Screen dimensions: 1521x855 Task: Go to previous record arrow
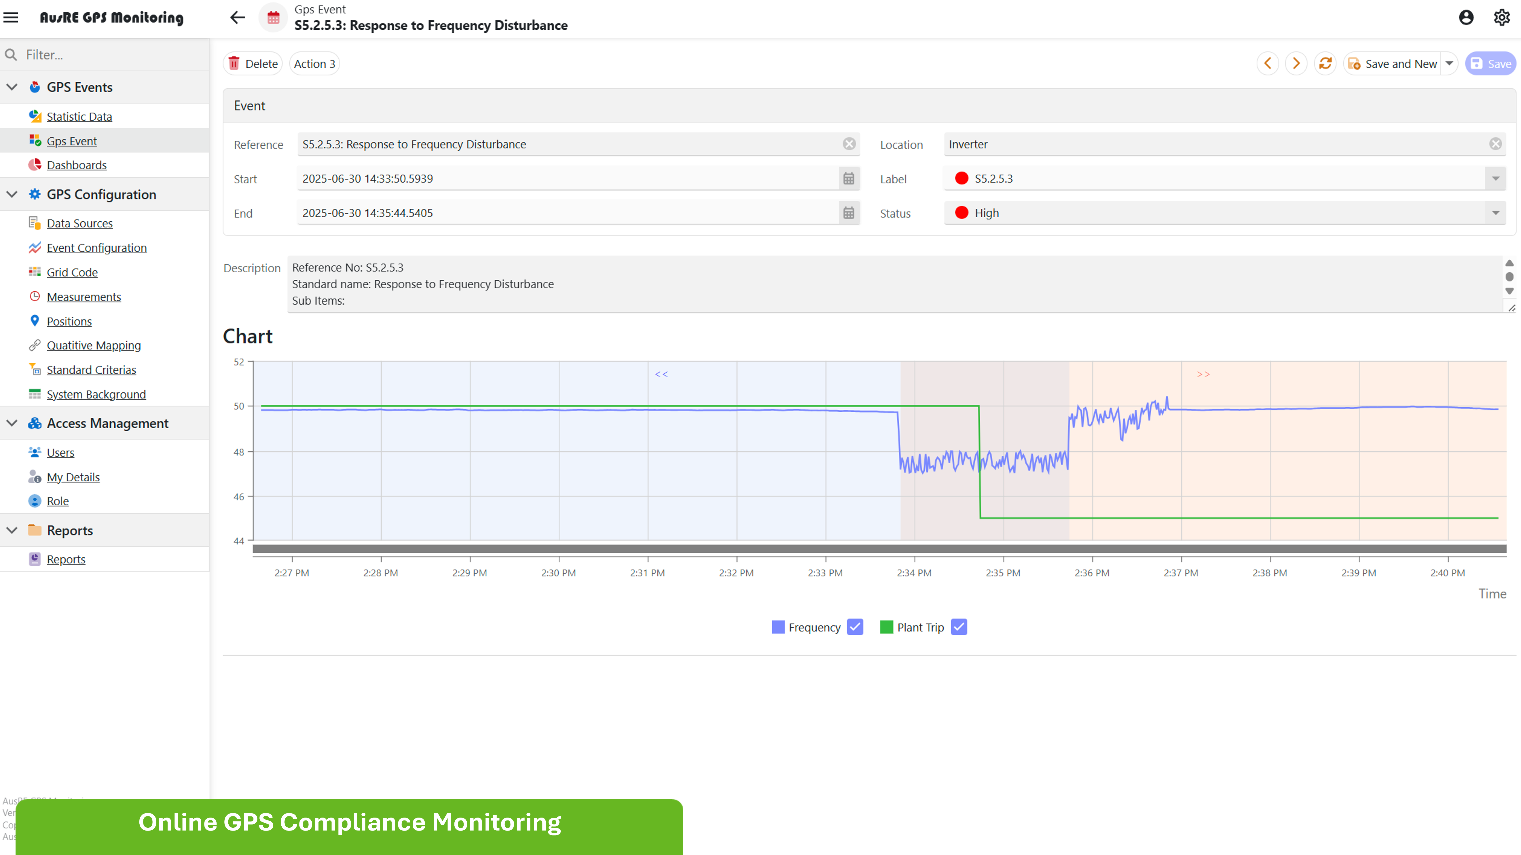[1268, 63]
